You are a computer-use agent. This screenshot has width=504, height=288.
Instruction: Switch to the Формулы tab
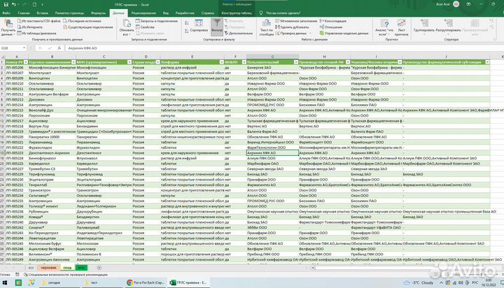[x=98, y=13]
